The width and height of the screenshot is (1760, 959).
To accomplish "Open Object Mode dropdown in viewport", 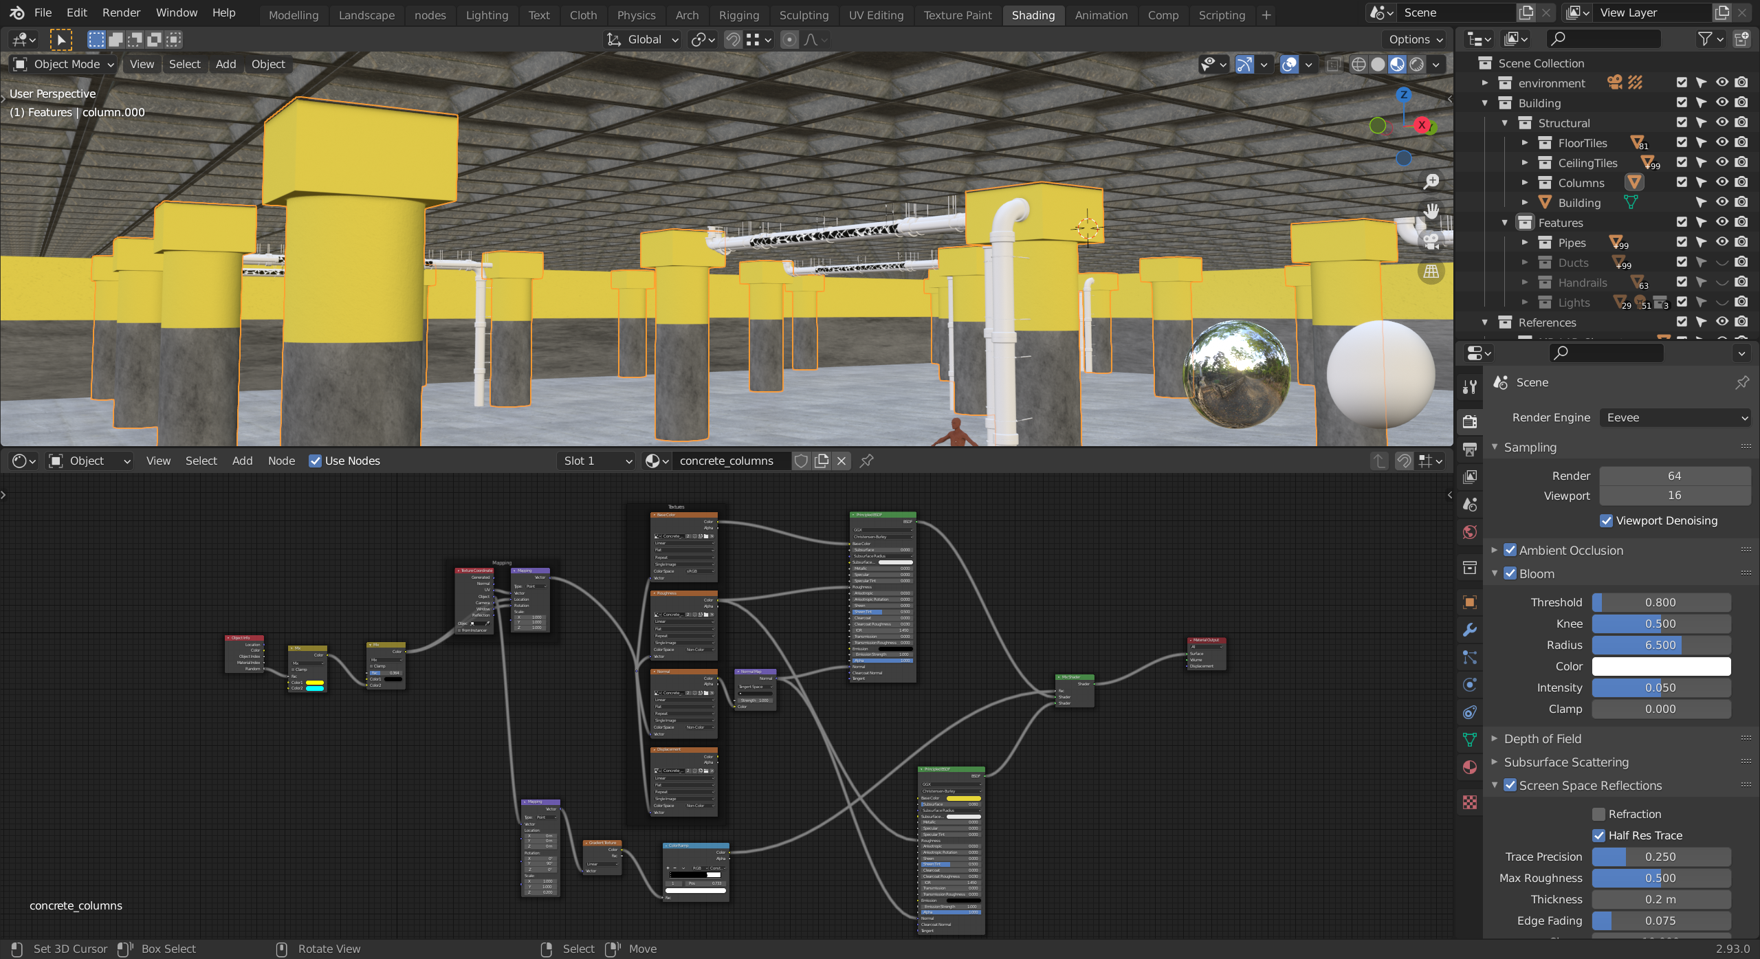I will [x=64, y=64].
